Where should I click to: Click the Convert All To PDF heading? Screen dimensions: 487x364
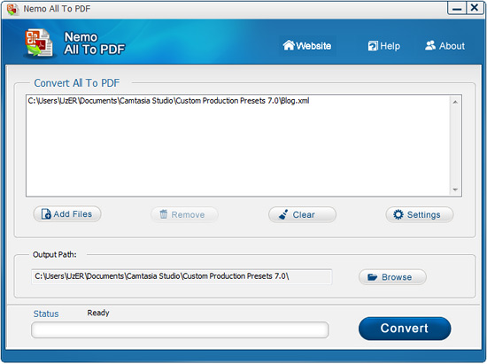[77, 83]
